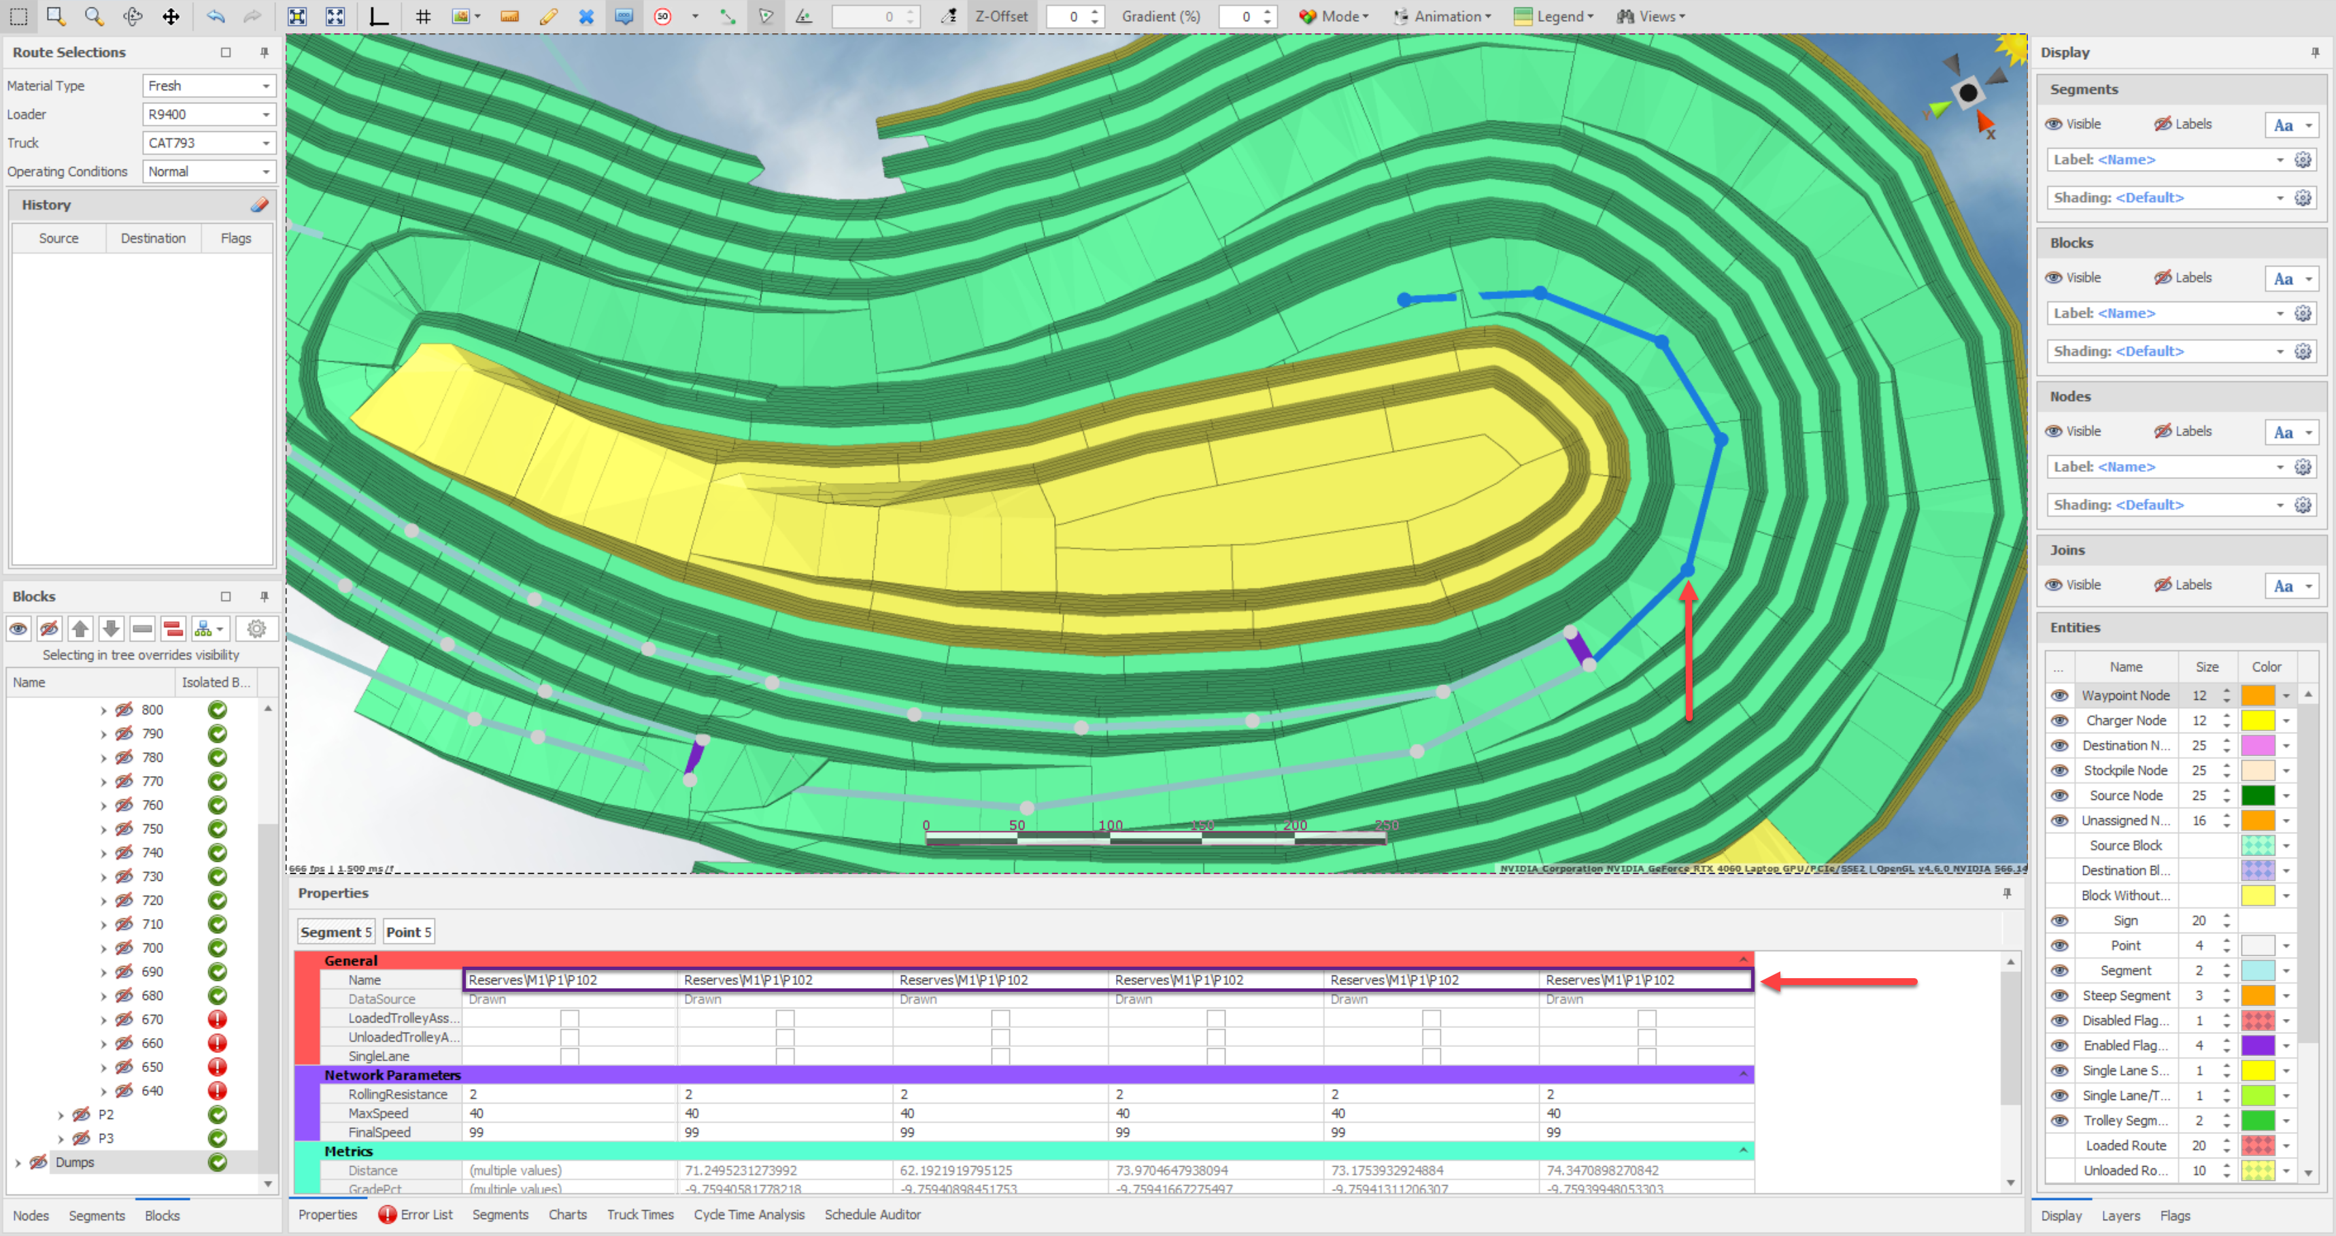This screenshot has width=2336, height=1236.
Task: Select the ruler measure tool
Action: coord(509,16)
